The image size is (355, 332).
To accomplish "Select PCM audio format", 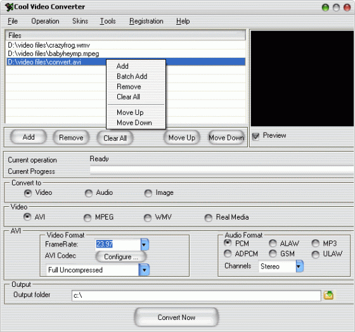I will click(x=228, y=243).
